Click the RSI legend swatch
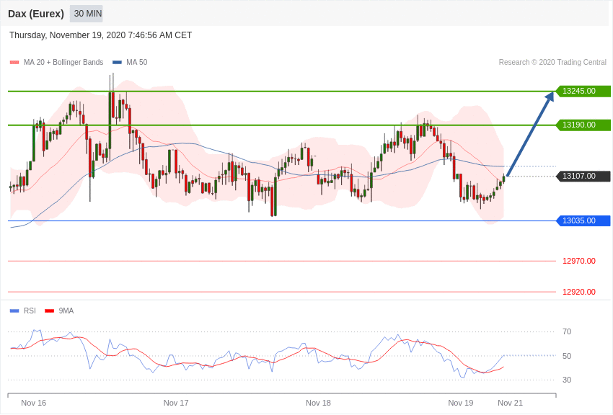The height and width of the screenshot is (415, 613). (14, 311)
